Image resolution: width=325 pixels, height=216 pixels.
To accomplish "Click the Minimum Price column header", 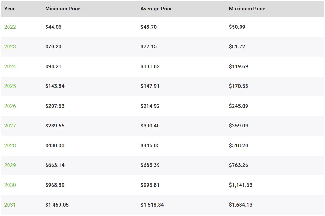I will coord(63,9).
